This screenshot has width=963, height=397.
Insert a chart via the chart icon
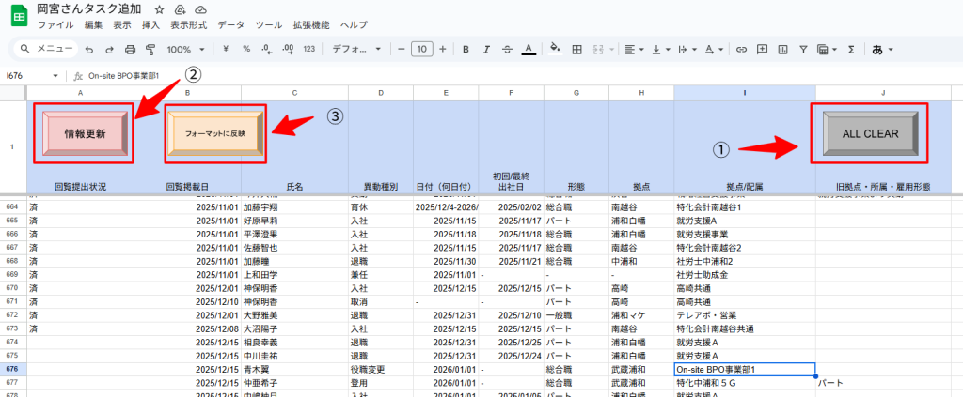[781, 49]
